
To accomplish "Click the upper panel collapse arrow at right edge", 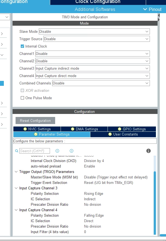I will [159, 15].
